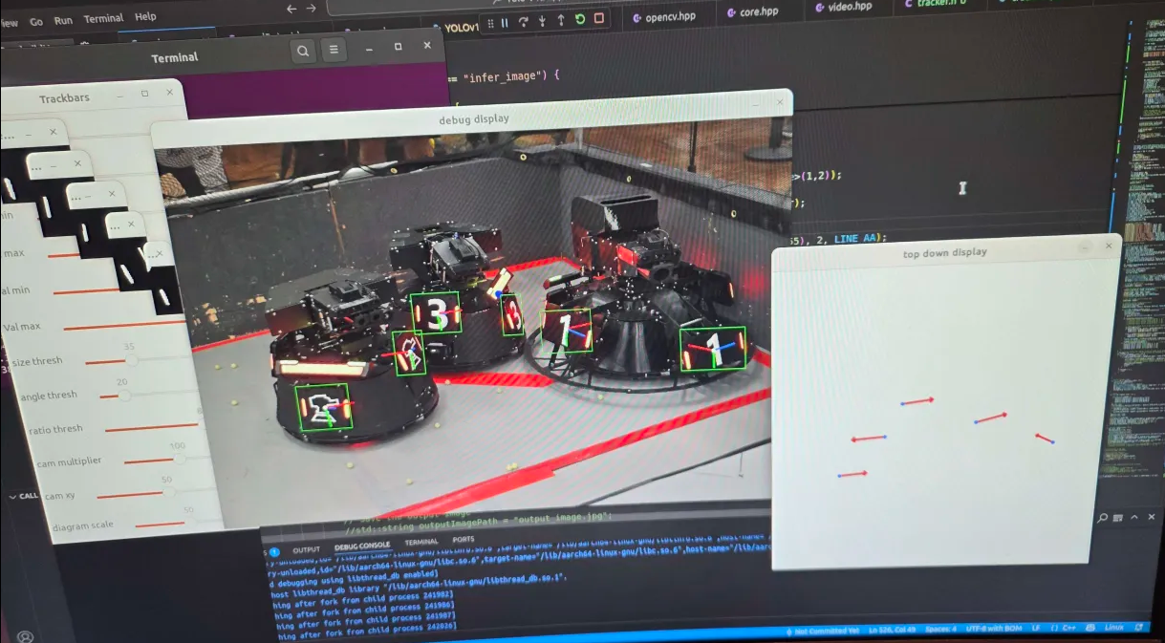
Task: Select the DEBUG CONSOLE panel tab
Action: coord(362,545)
